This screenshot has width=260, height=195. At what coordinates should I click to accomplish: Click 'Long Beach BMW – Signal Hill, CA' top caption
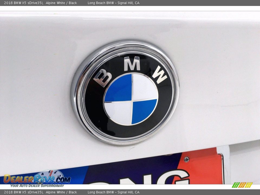[113, 3]
